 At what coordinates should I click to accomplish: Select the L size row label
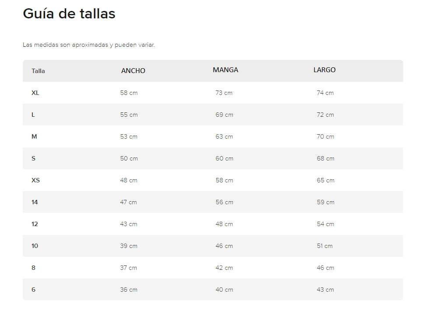[x=33, y=115]
